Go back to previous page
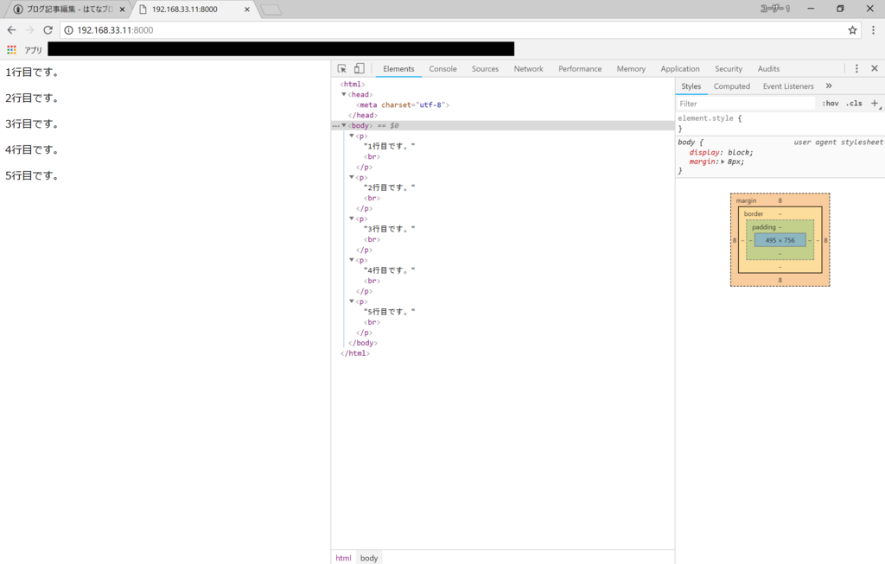The width and height of the screenshot is (885, 564). 12,30
